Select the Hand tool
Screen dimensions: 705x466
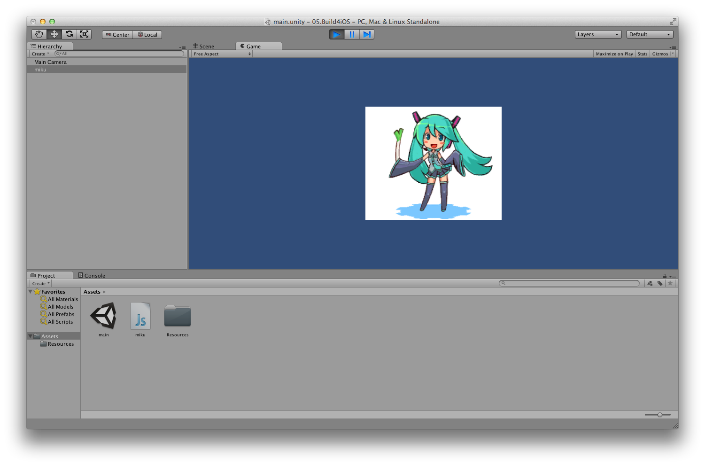39,34
